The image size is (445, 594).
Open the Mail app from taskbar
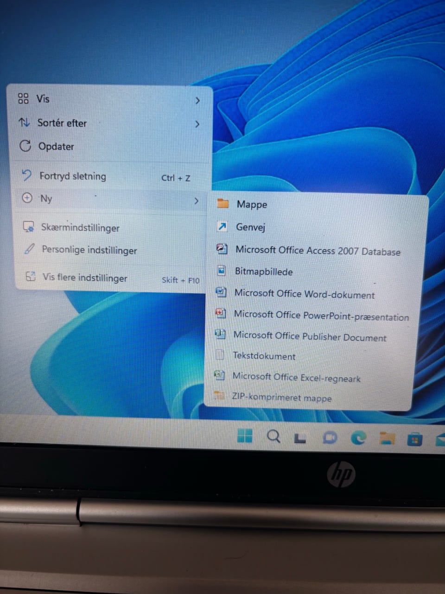[440, 439]
